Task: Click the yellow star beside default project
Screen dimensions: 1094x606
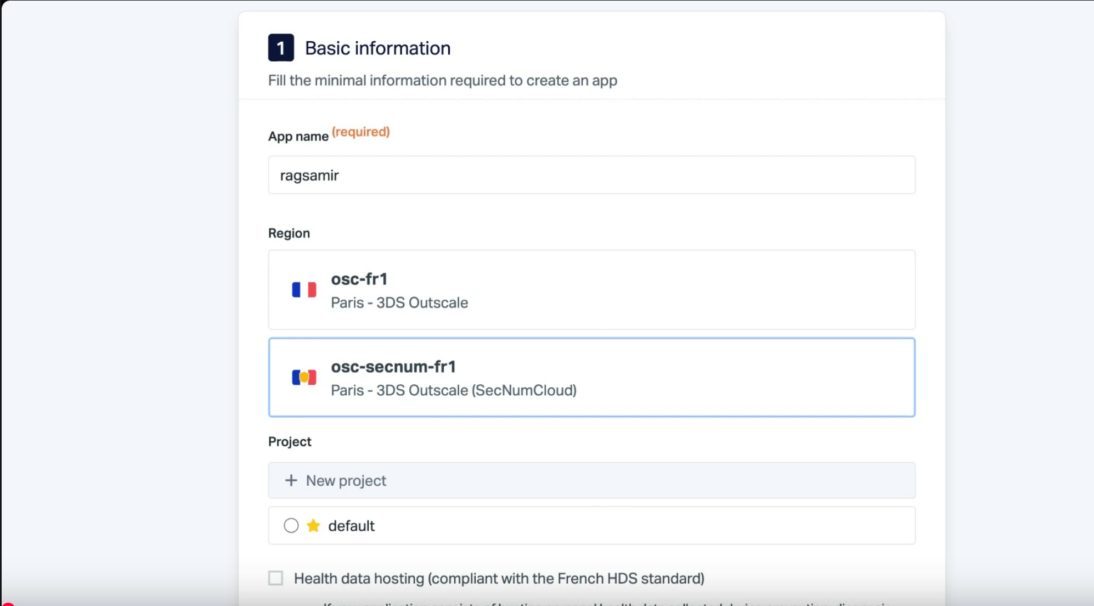Action: point(313,525)
